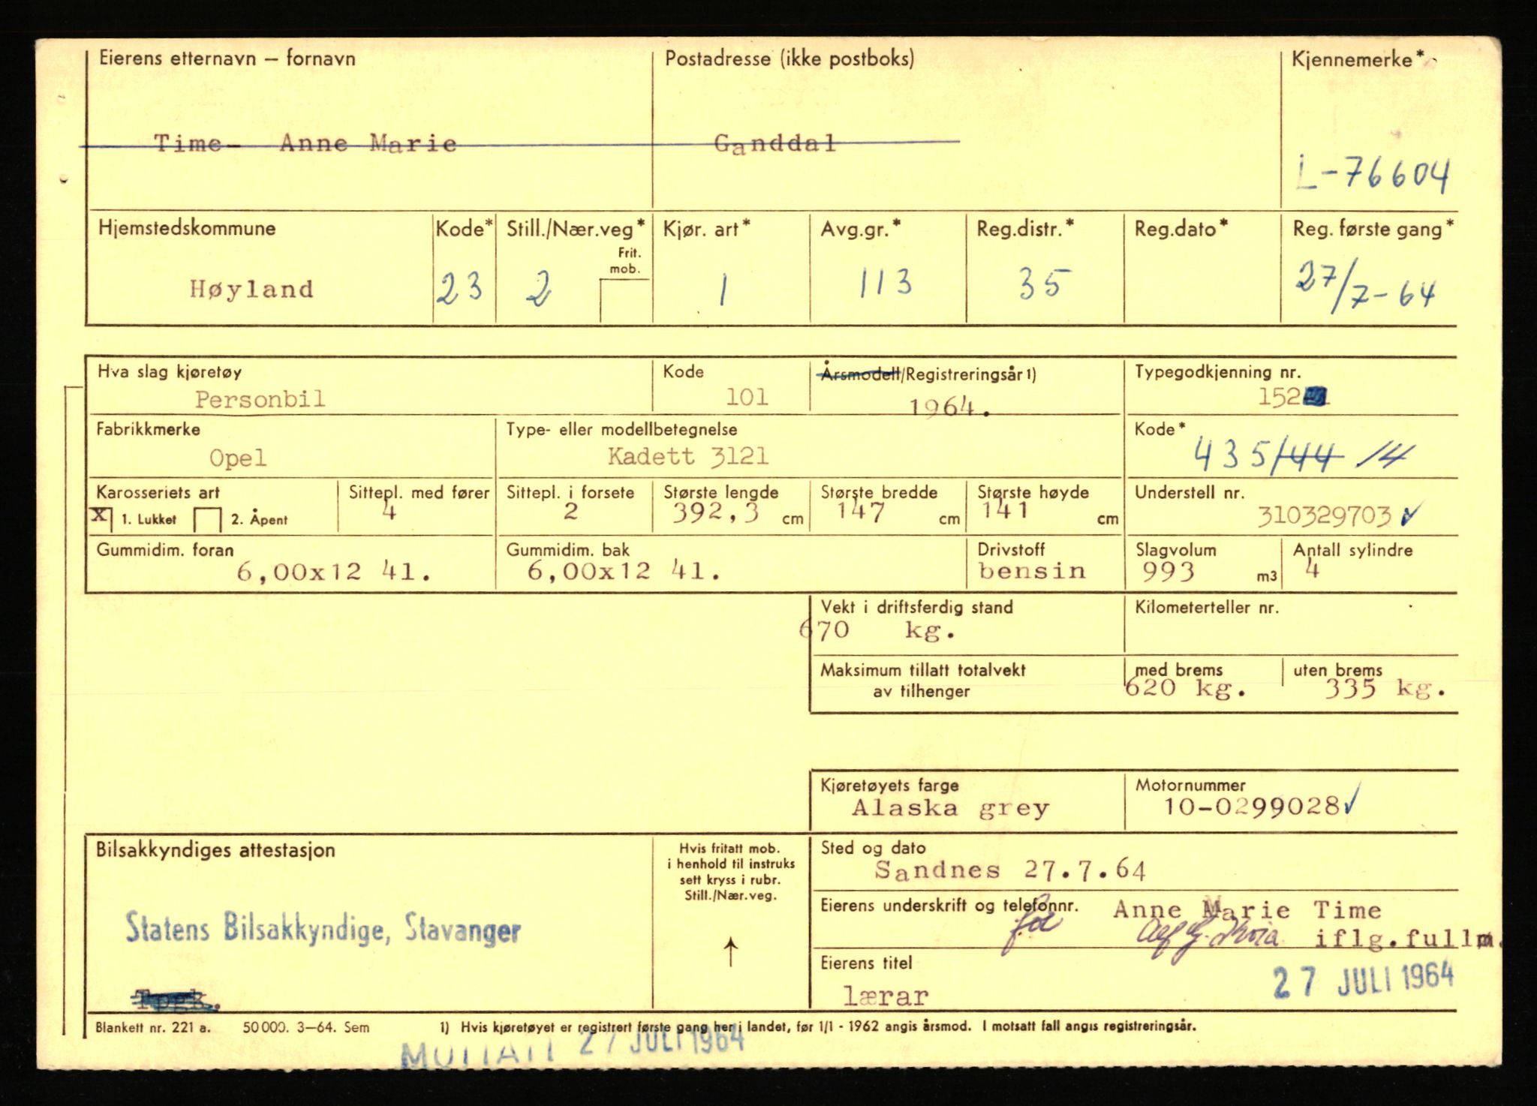
Task: Click the owner title 'lærar'
Action: tap(886, 996)
